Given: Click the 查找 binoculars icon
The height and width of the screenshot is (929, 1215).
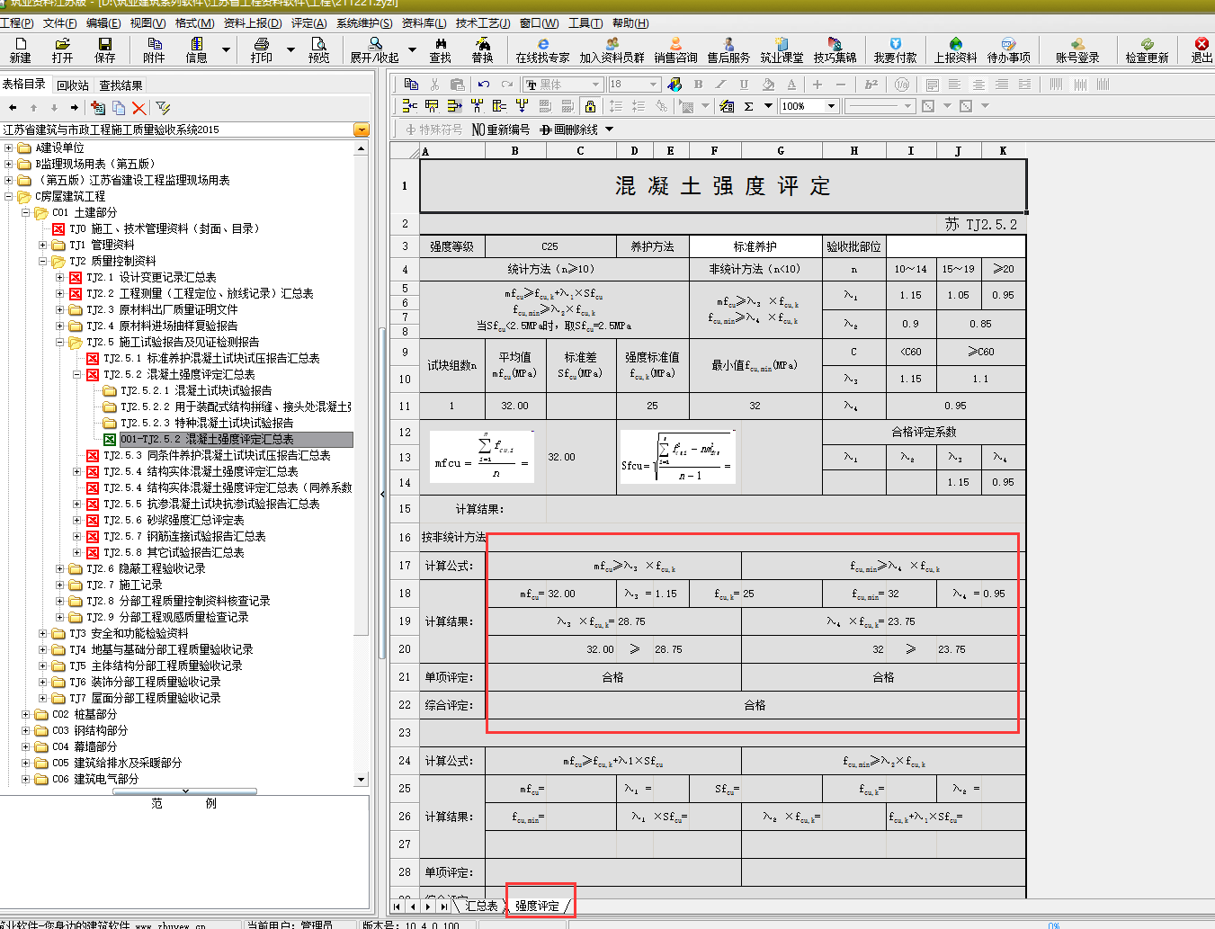Looking at the screenshot, I should tap(440, 49).
